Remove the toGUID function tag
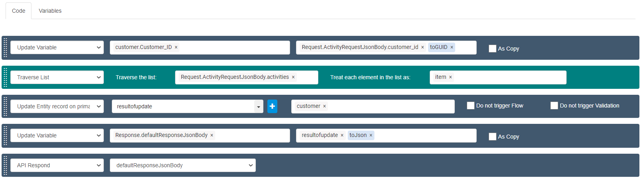The width and height of the screenshot is (641, 178). (x=452, y=47)
